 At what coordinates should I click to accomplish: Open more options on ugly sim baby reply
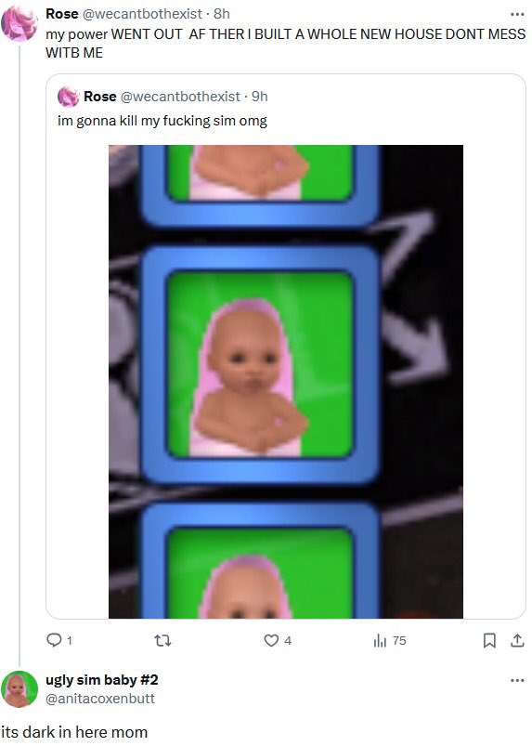[x=517, y=680]
